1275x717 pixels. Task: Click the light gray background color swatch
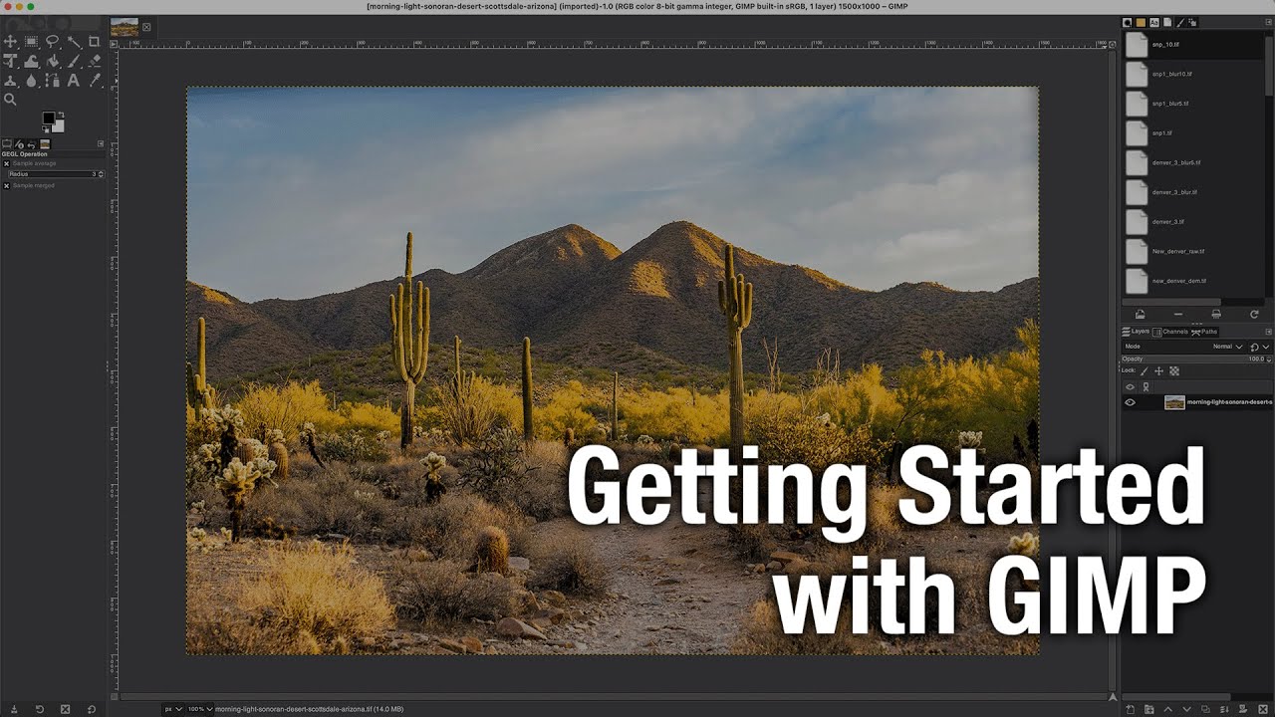(x=59, y=126)
